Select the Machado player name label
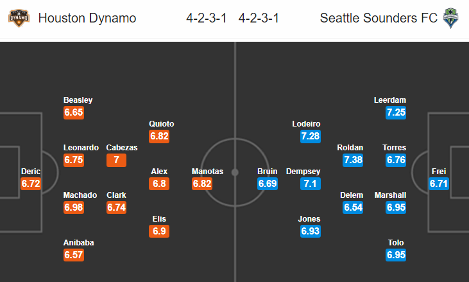Viewport: 469px width, 282px height. tap(80, 195)
